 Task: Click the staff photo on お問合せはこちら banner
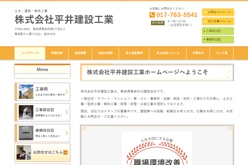[24, 152]
